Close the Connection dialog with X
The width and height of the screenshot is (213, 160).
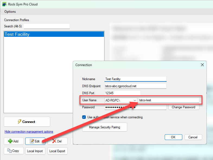click(x=202, y=65)
